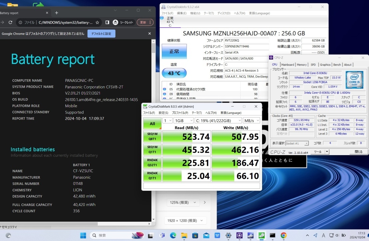This screenshot has width=369, height=241.
Task: Click the 43 °C temperature button
Action: pos(174,73)
